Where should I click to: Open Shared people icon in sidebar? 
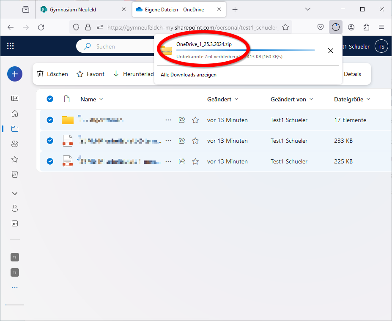pyautogui.click(x=15, y=144)
